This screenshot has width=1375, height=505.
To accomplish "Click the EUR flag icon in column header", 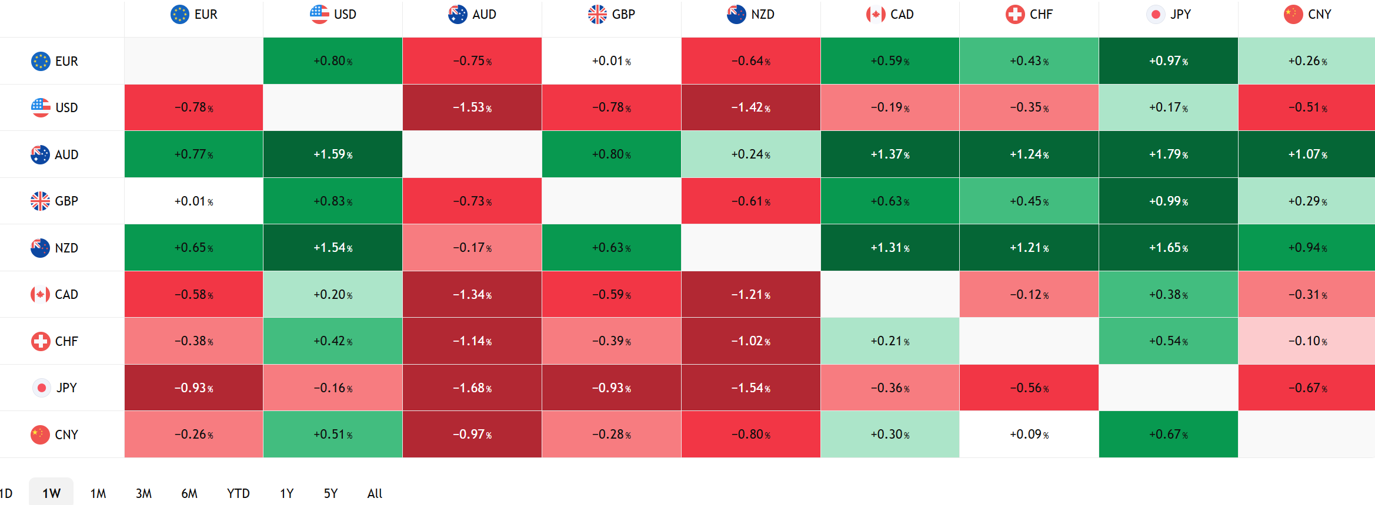I will pos(179,14).
